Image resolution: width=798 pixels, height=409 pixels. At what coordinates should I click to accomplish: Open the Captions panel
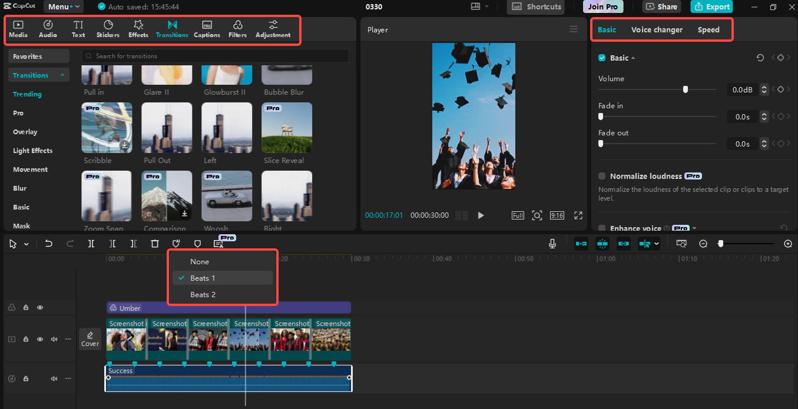(207, 28)
